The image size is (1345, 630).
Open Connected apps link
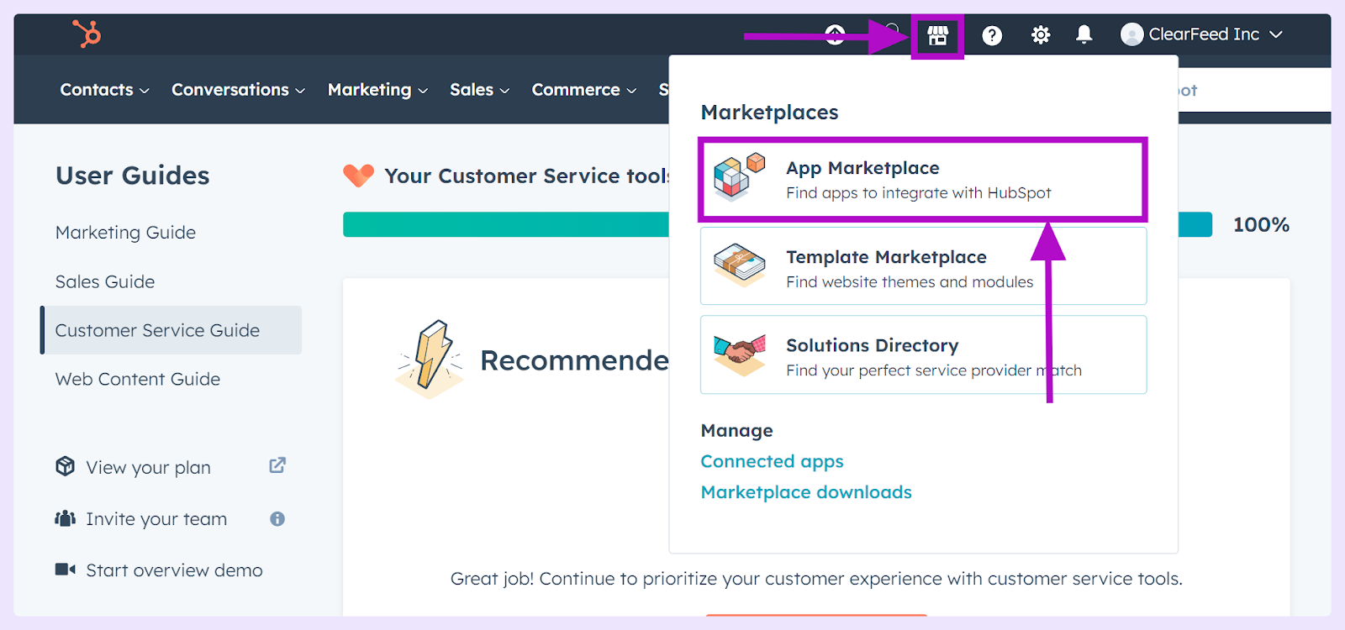point(772,461)
